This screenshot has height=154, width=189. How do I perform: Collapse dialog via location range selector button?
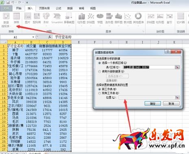pos(177,98)
